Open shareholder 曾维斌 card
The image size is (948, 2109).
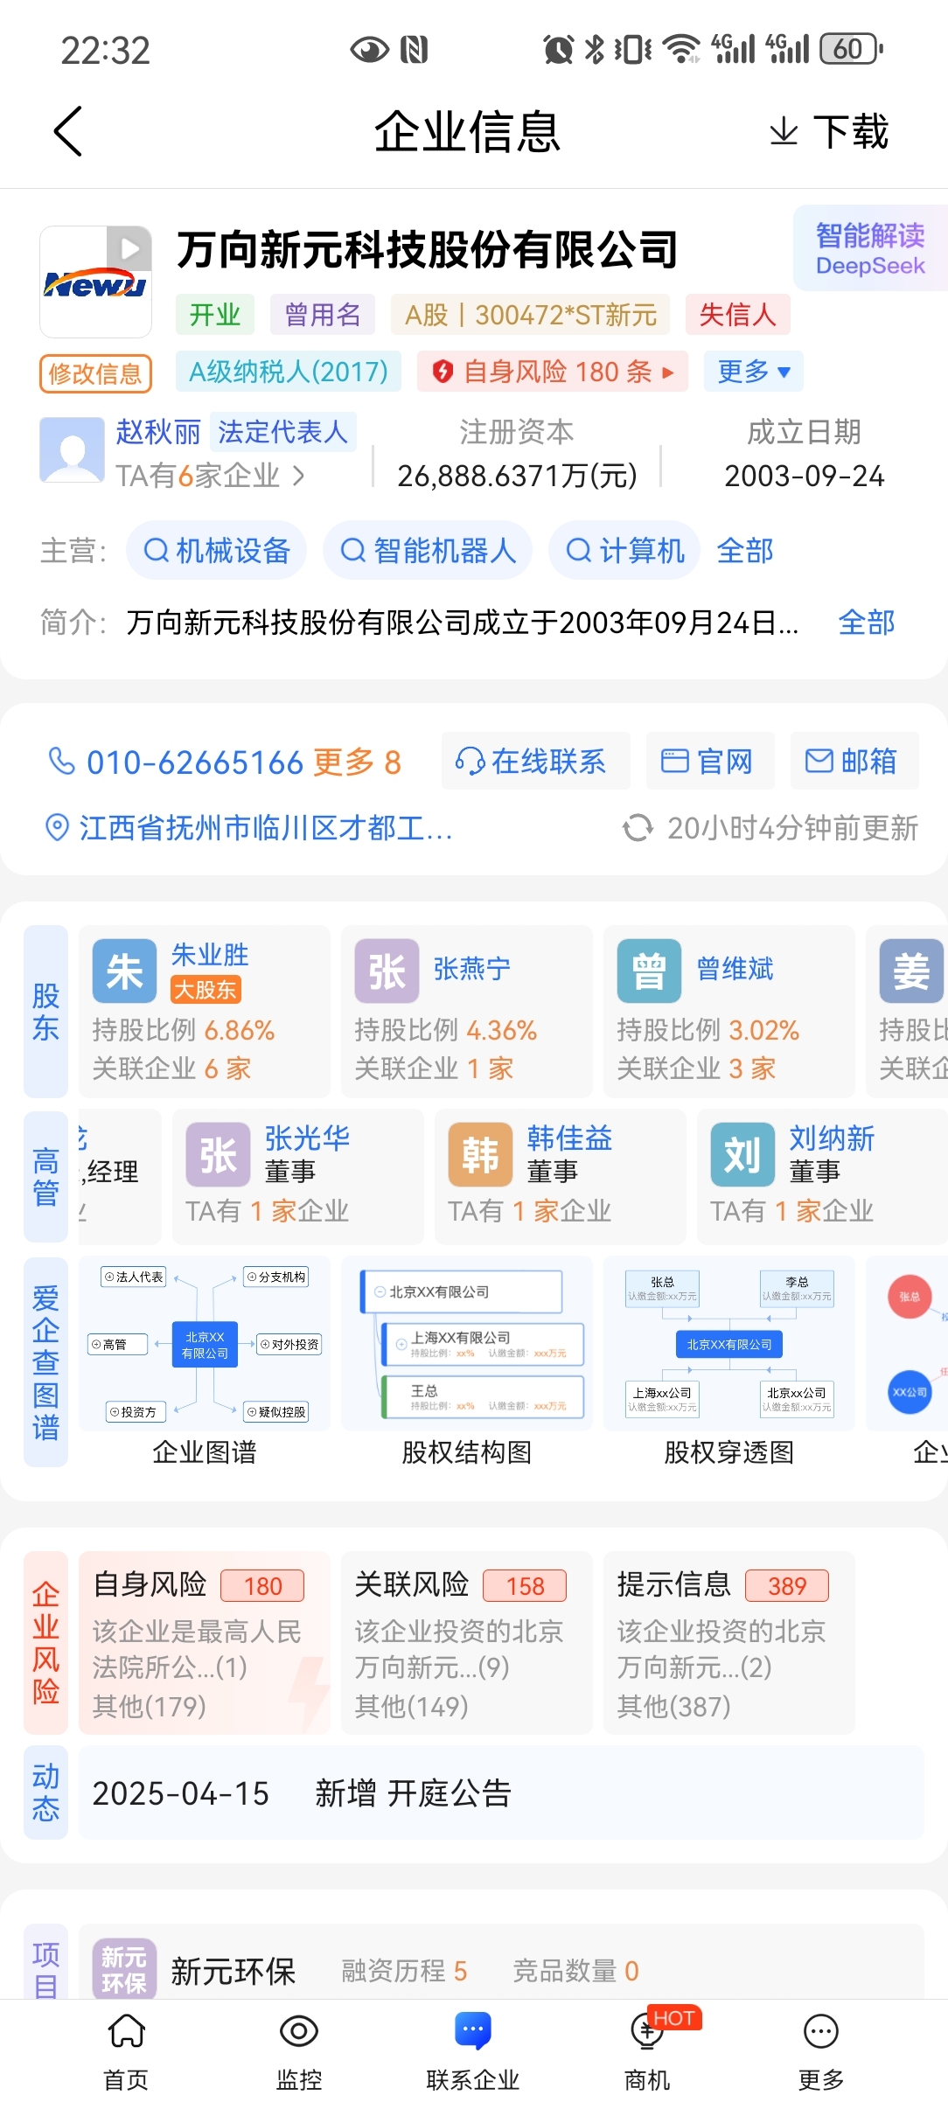pos(728,1011)
